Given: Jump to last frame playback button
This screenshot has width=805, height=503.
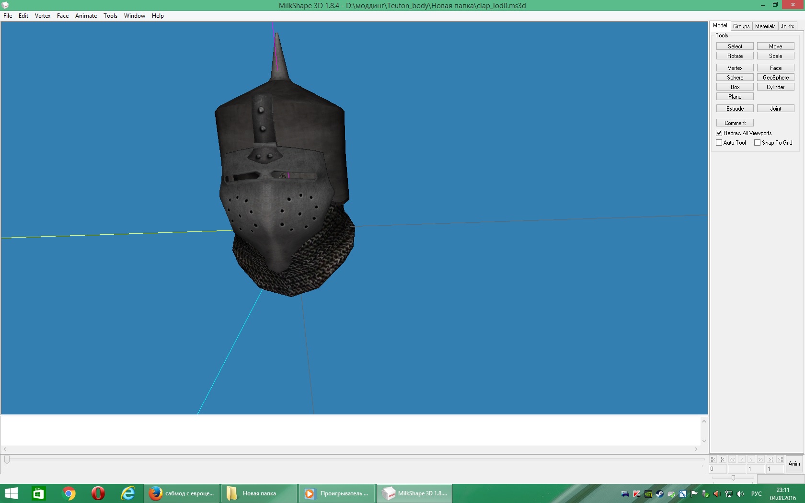Looking at the screenshot, I should [x=780, y=459].
